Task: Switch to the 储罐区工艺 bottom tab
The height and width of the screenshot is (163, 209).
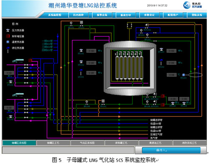Action: point(53,143)
